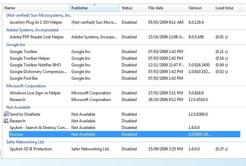Click the 12.0.6300.0 version cell
The height and width of the screenshot is (166, 246).
[198, 114]
